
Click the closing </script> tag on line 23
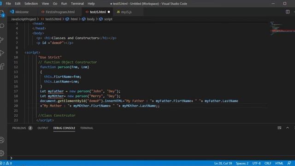pyautogui.click(x=45, y=120)
